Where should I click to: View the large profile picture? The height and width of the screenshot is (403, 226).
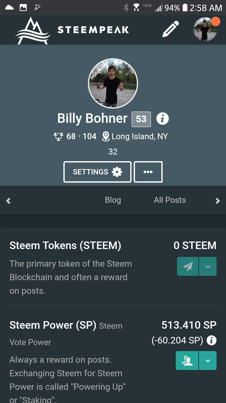click(113, 83)
